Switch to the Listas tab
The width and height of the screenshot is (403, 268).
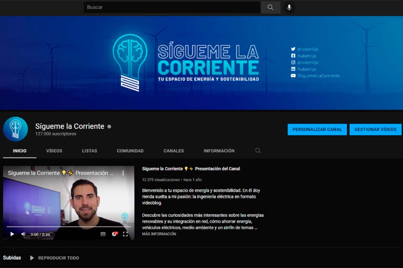click(89, 151)
